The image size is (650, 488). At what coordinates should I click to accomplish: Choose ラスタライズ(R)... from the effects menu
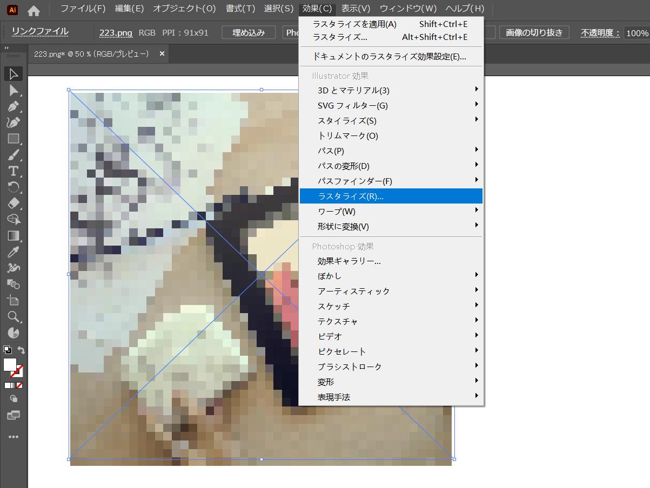point(351,196)
